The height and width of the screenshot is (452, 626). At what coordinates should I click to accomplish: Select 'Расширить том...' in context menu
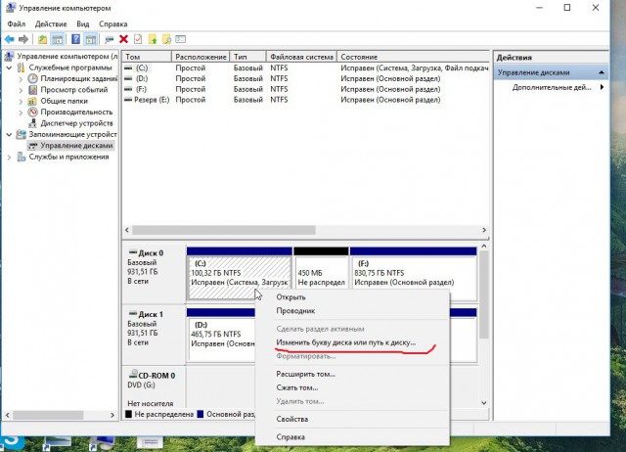(x=305, y=374)
